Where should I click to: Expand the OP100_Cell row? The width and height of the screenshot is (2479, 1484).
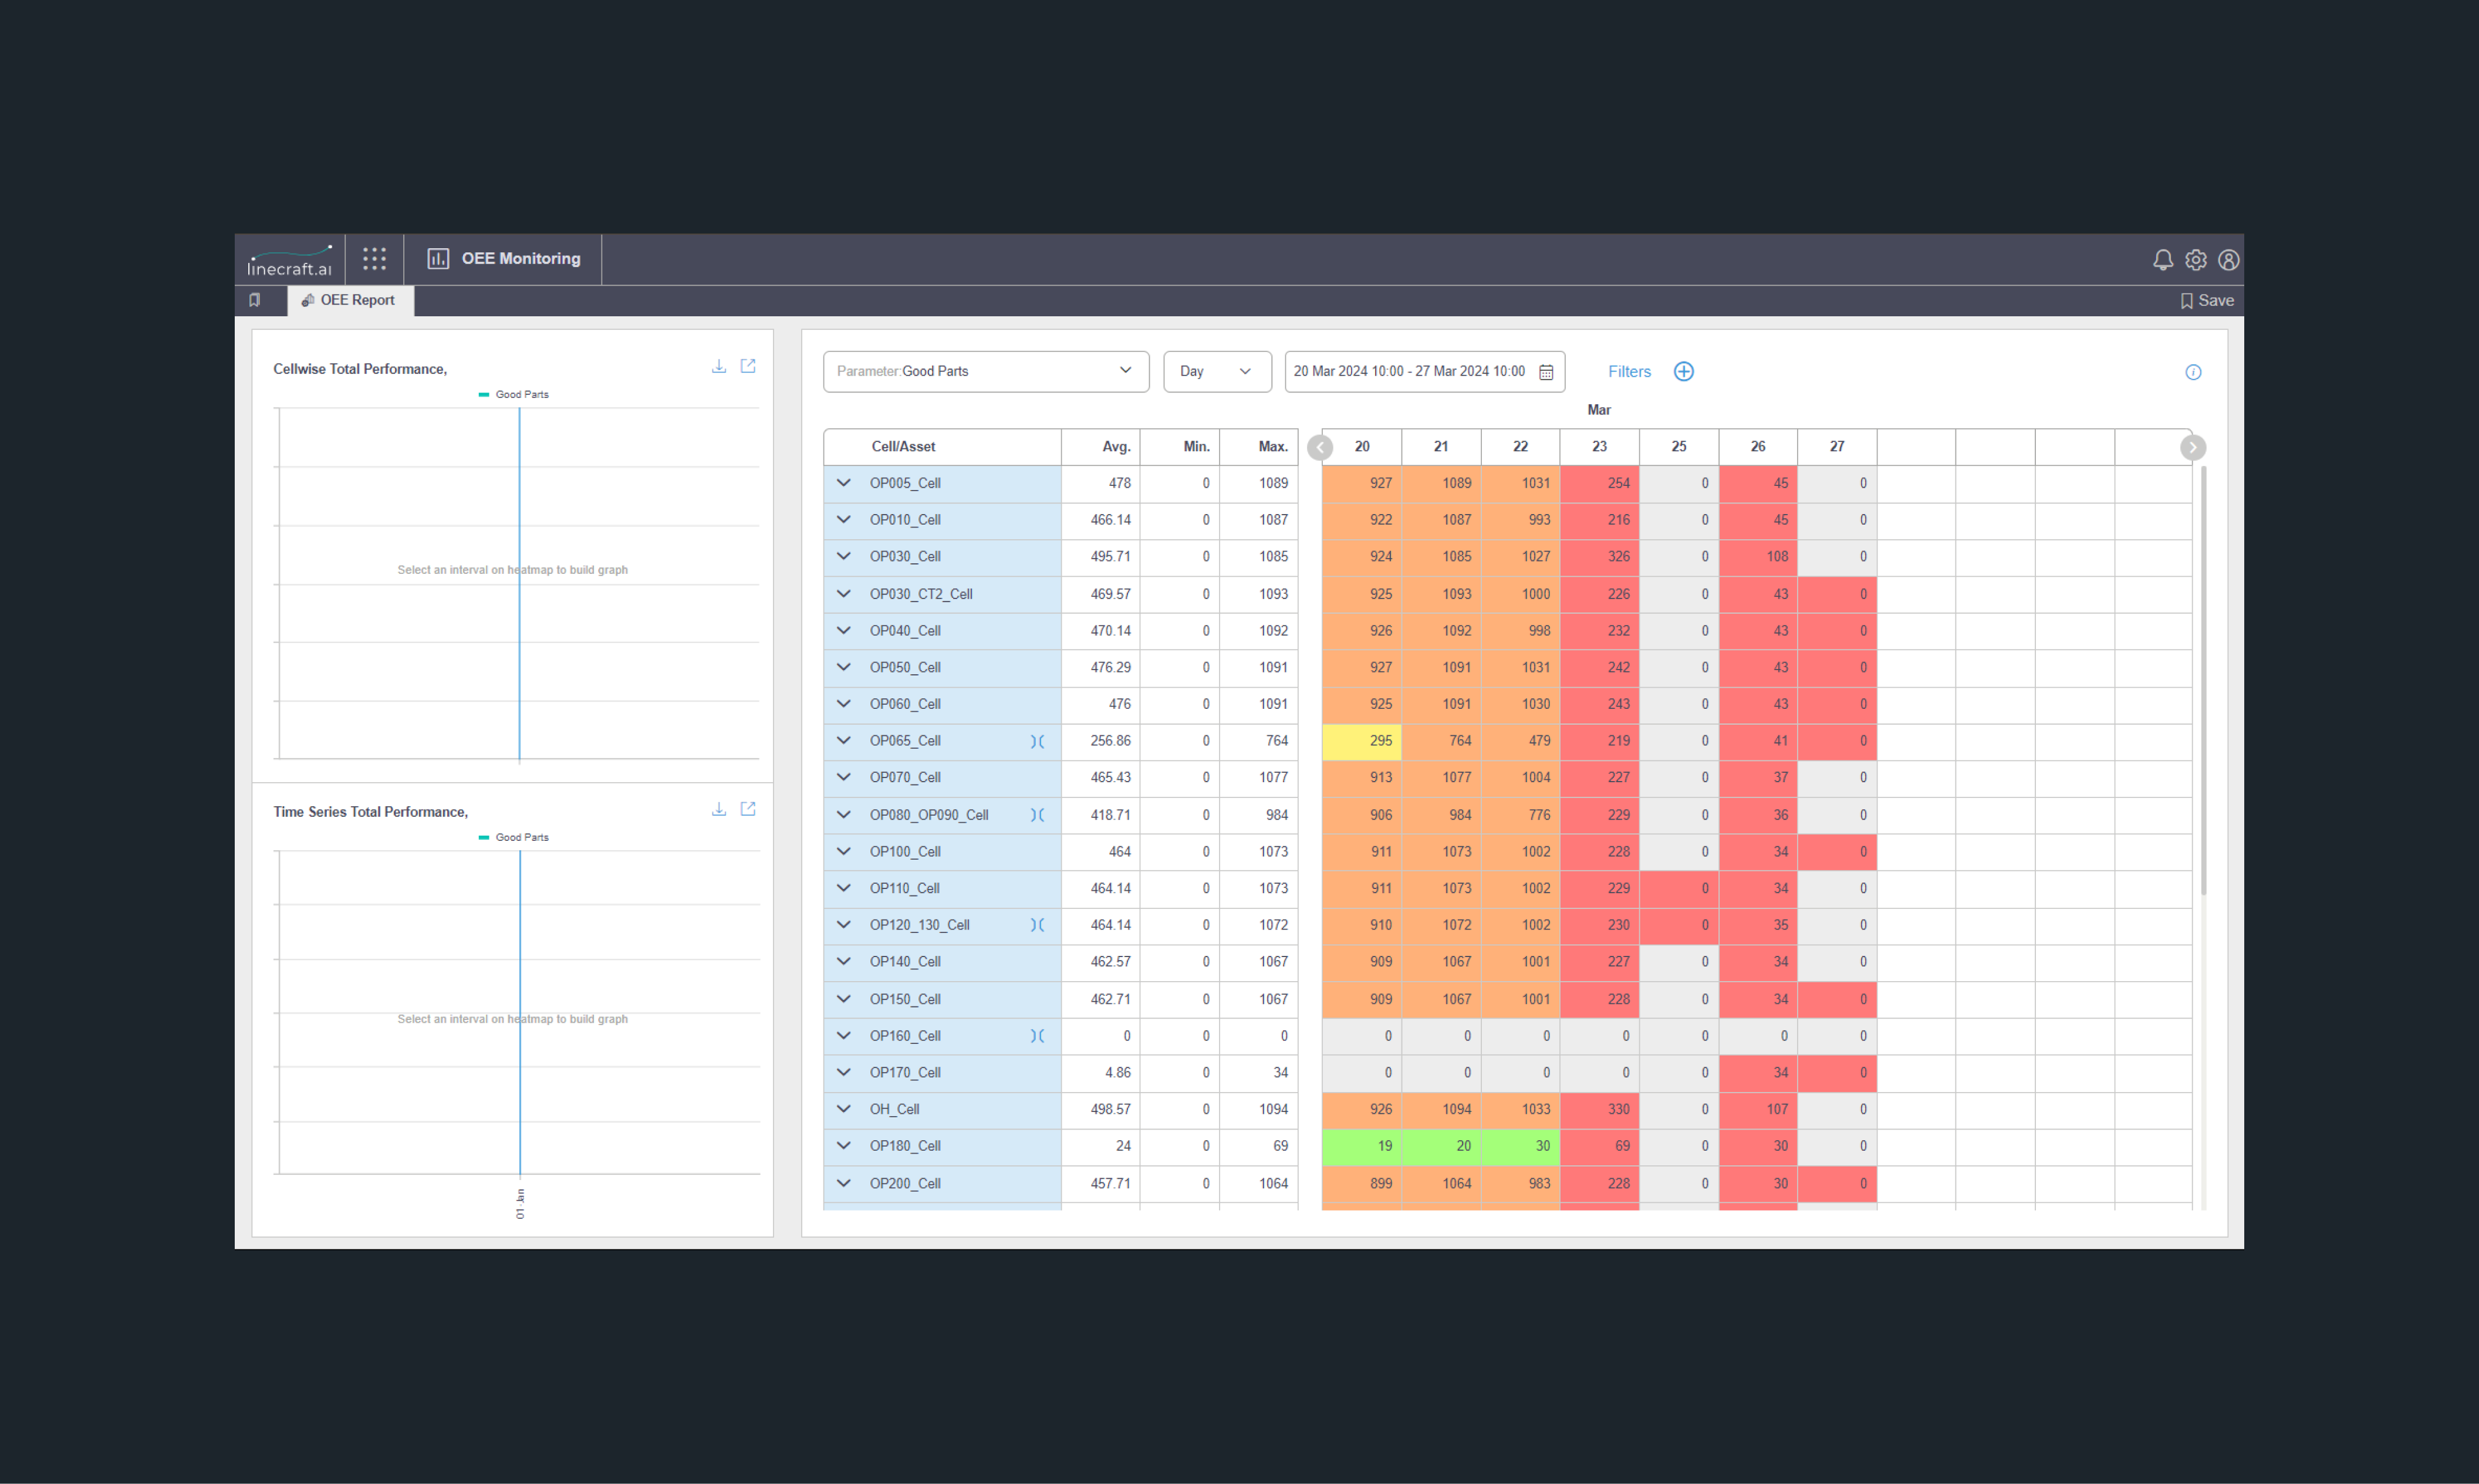(844, 852)
